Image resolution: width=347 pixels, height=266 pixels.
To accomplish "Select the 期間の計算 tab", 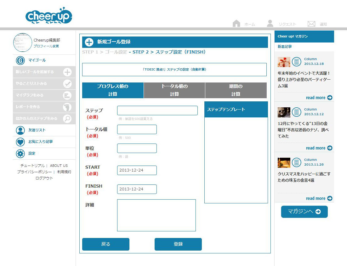I will tap(236, 90).
